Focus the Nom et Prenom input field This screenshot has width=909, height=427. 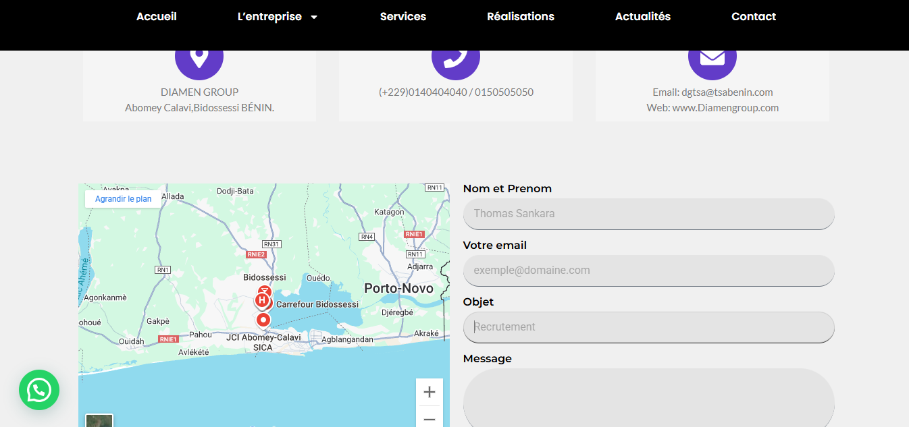point(649,214)
